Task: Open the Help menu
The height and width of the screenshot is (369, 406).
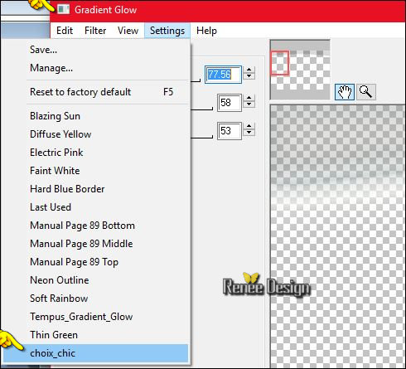Action: pos(206,31)
